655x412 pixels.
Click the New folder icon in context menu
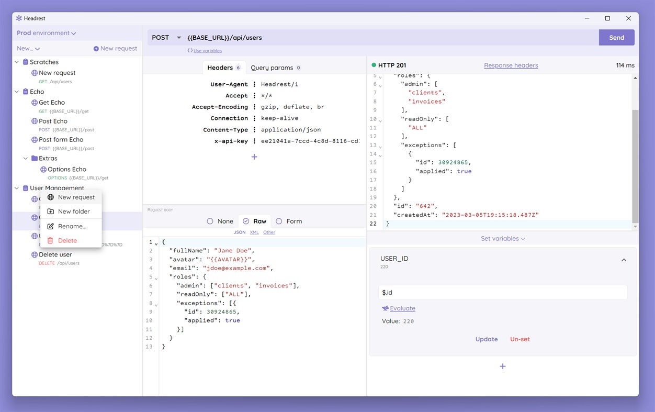pos(50,211)
